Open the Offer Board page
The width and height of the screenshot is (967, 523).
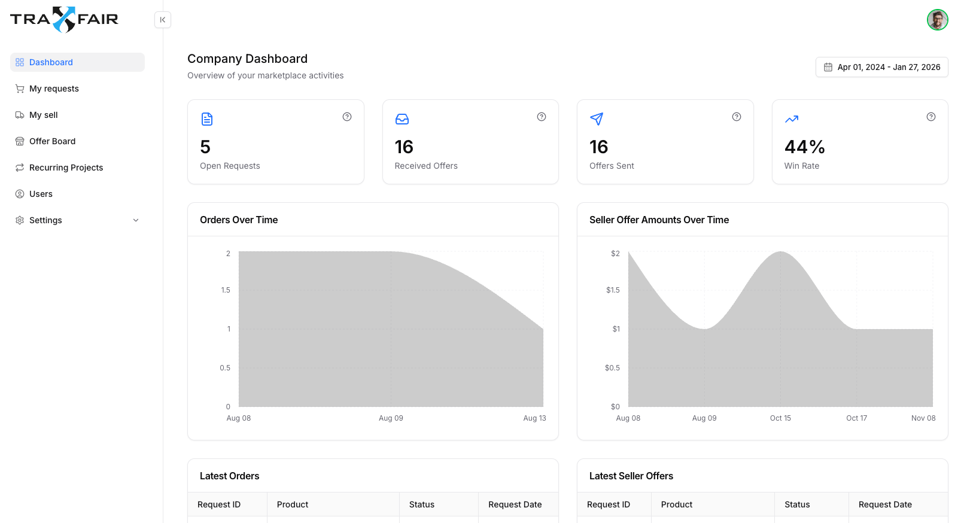point(52,141)
